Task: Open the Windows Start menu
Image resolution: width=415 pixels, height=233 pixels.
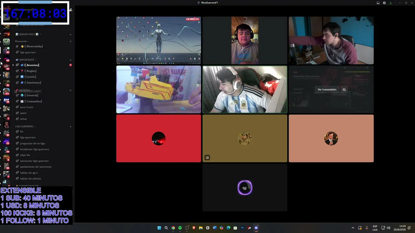Action: [x=159, y=228]
